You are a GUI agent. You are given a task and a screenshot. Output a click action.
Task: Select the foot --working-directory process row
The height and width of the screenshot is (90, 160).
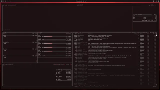tap(115, 46)
